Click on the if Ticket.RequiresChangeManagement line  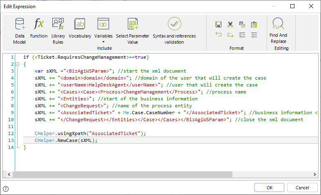click(86, 57)
